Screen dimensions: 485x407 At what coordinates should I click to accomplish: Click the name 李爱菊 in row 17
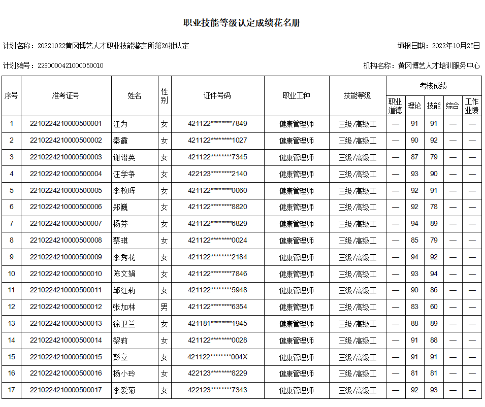[x=124, y=390]
